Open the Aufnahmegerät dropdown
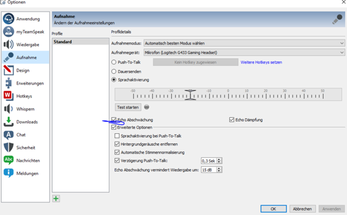347x215 pixels. click(x=244, y=53)
